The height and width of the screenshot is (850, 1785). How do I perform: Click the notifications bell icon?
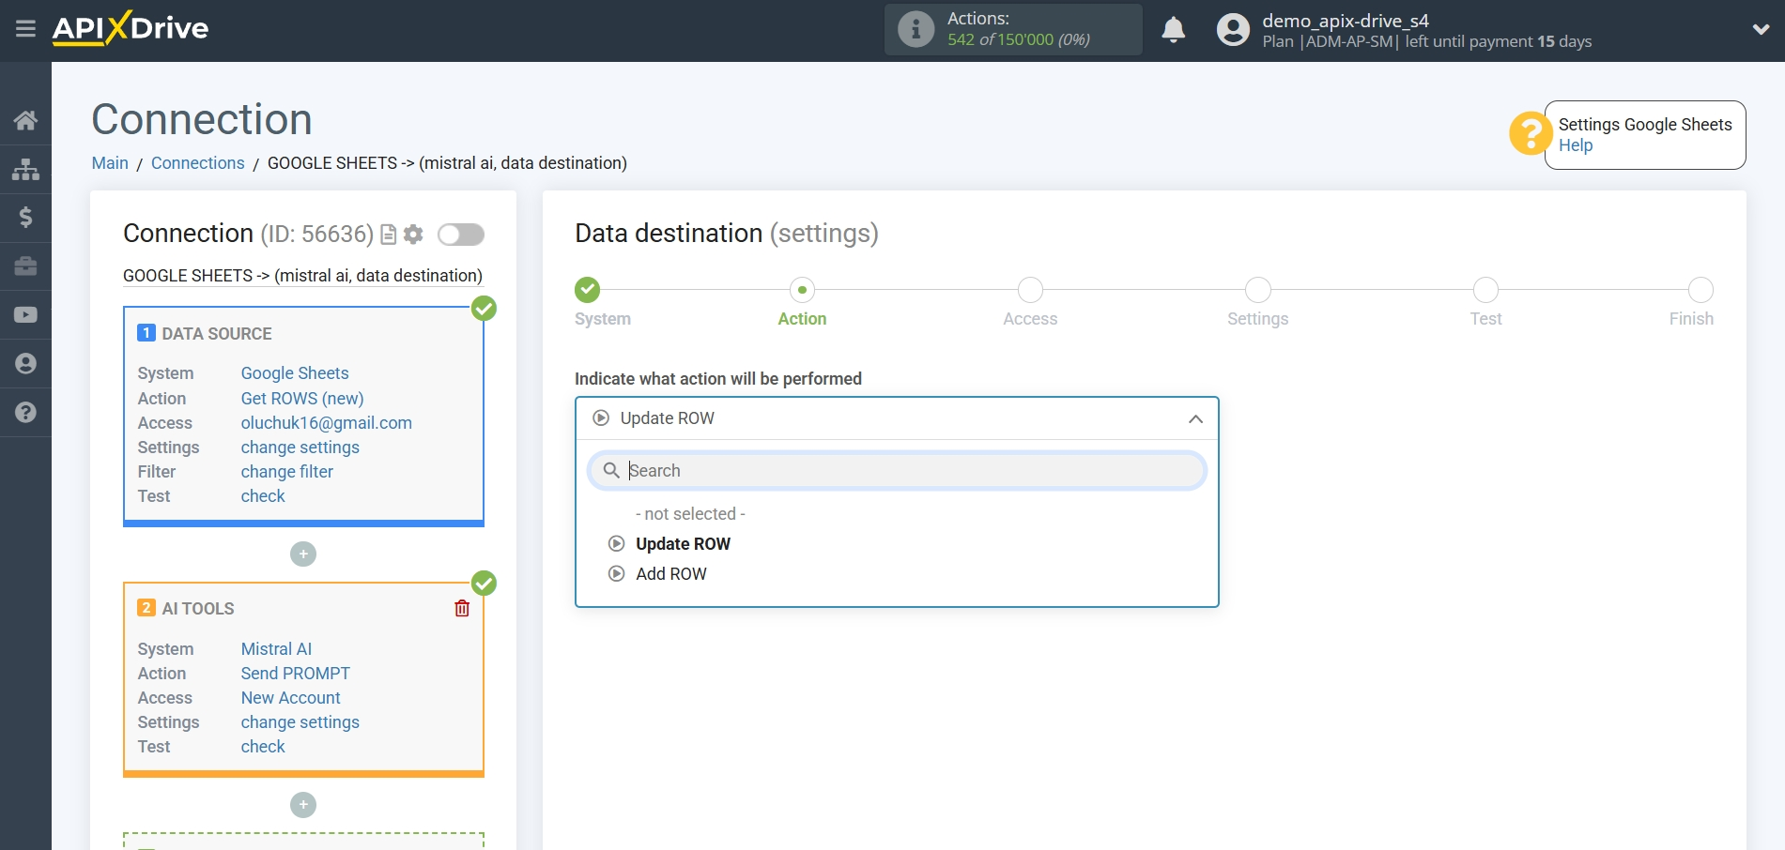pos(1173,30)
